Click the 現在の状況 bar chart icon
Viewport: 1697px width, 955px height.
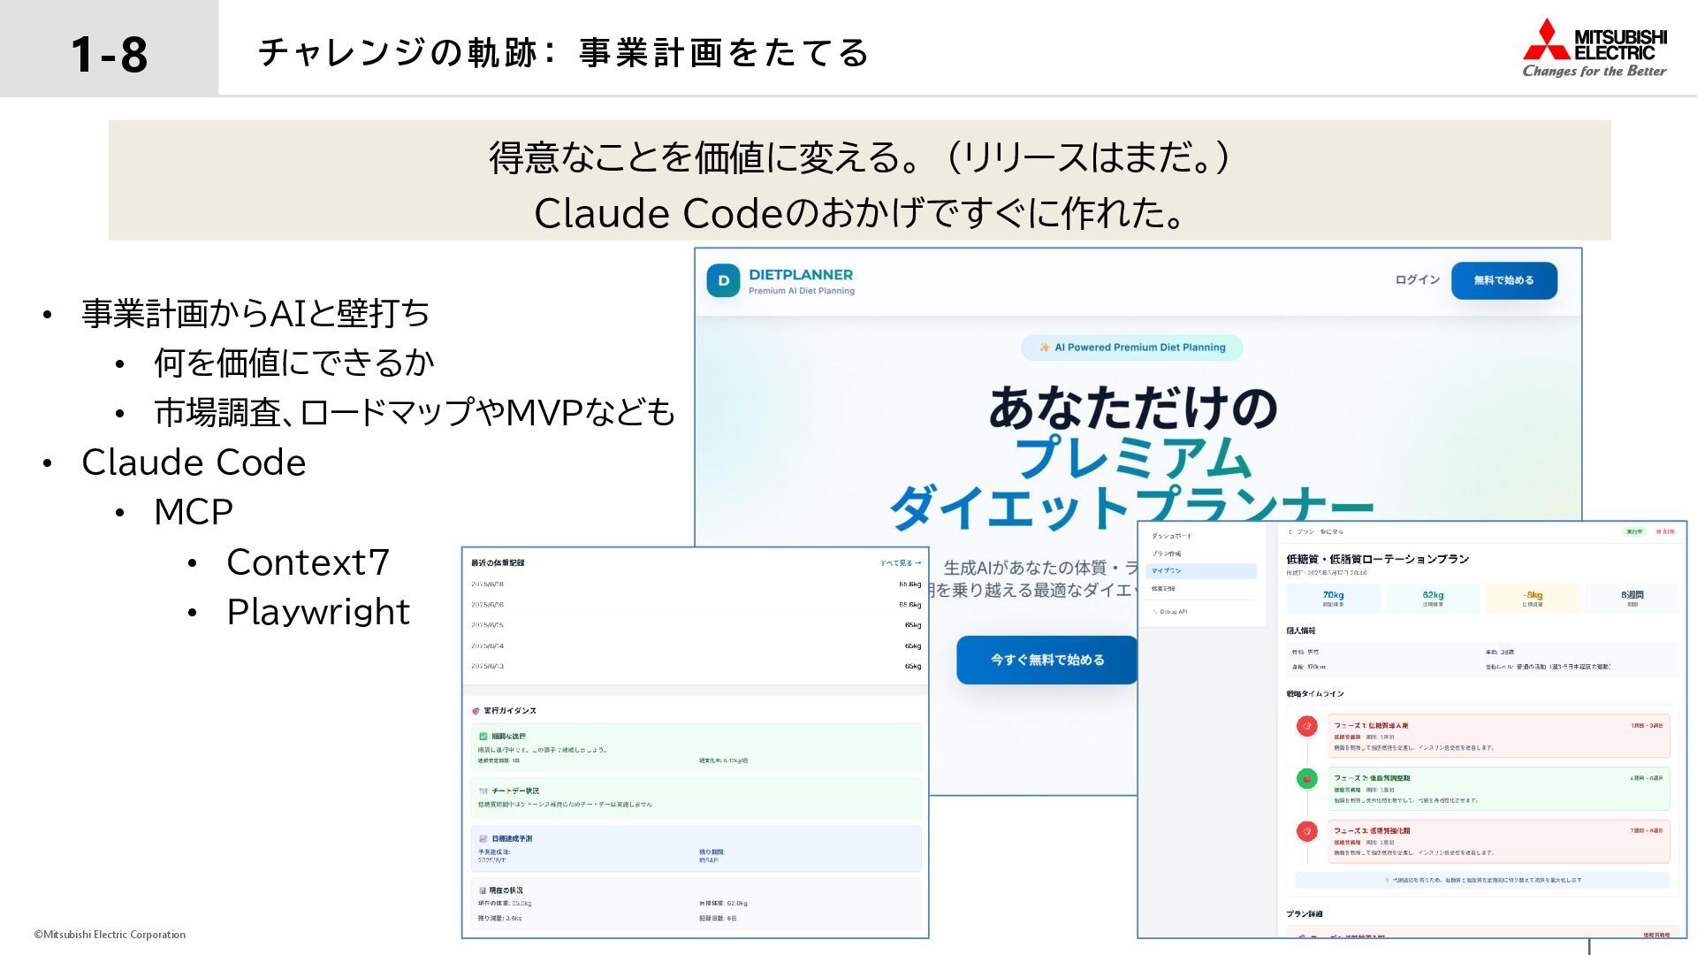point(483,890)
